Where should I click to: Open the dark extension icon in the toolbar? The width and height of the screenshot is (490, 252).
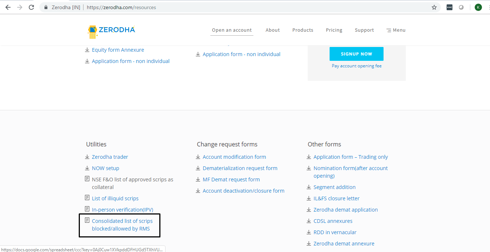450,7
